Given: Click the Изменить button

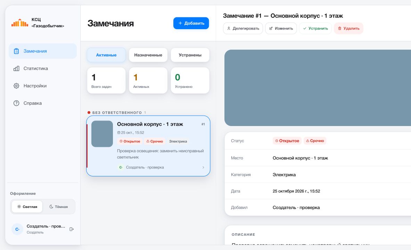Looking at the screenshot, I should point(281,28).
